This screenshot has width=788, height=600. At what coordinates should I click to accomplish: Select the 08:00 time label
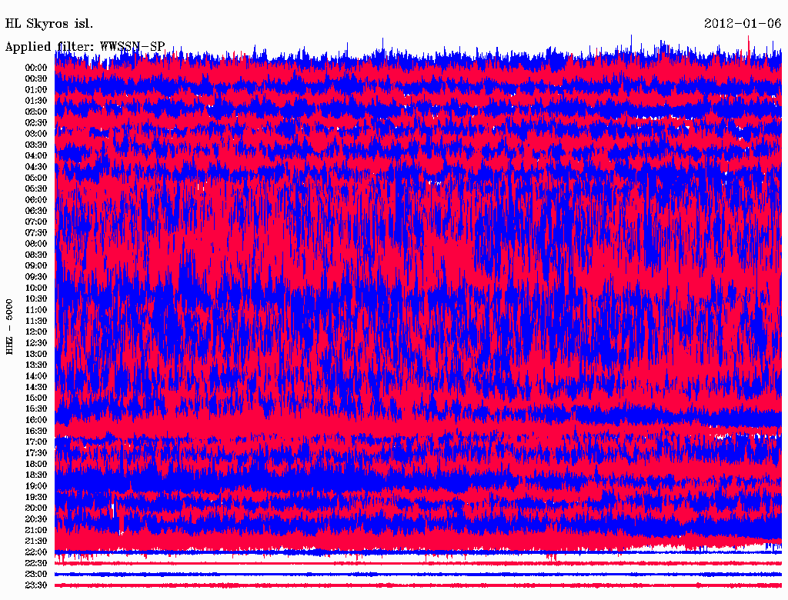tap(36, 244)
